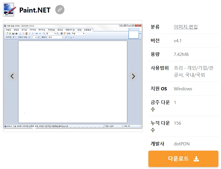Open the 이미지 편집 category link
This screenshot has width=221, height=169.
[x=186, y=27]
